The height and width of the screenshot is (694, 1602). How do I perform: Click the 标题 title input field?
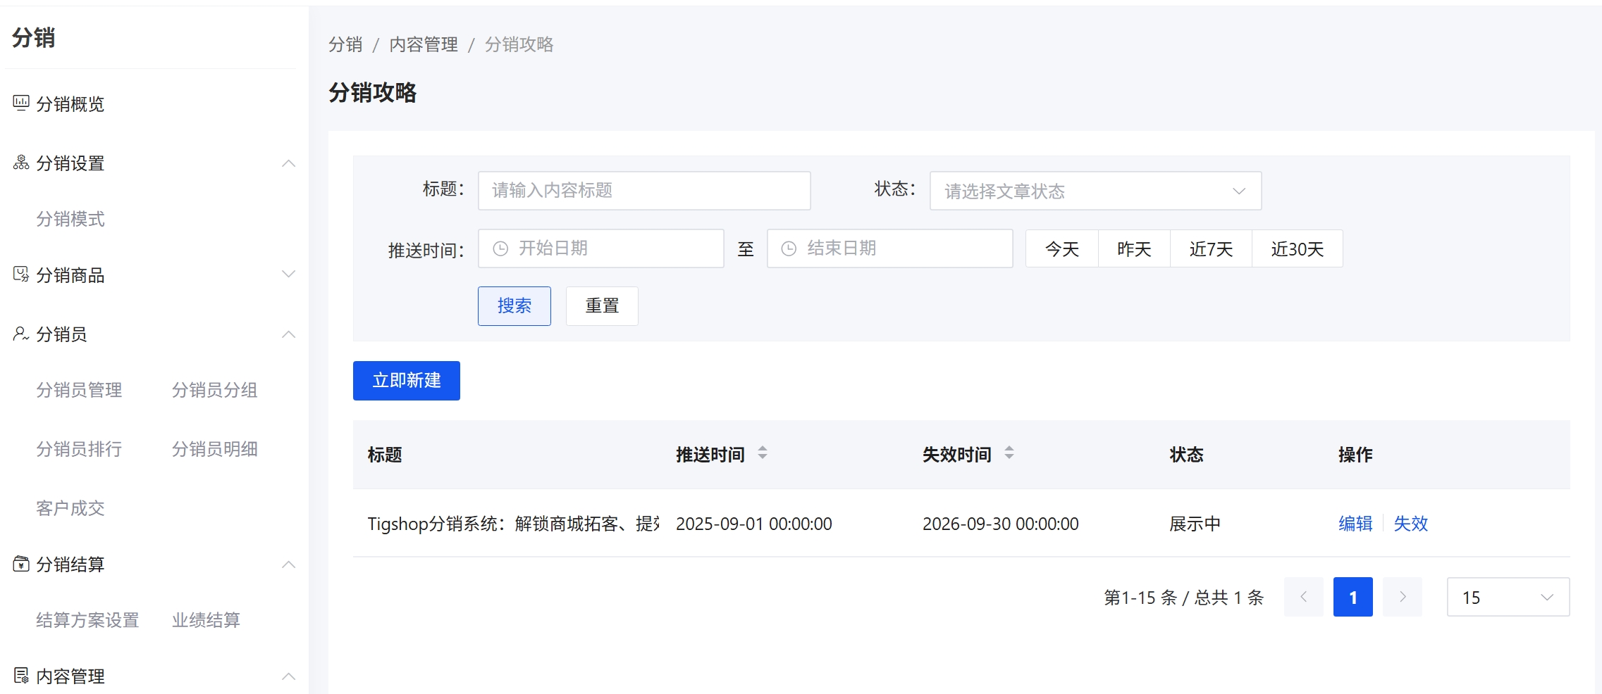coord(643,190)
